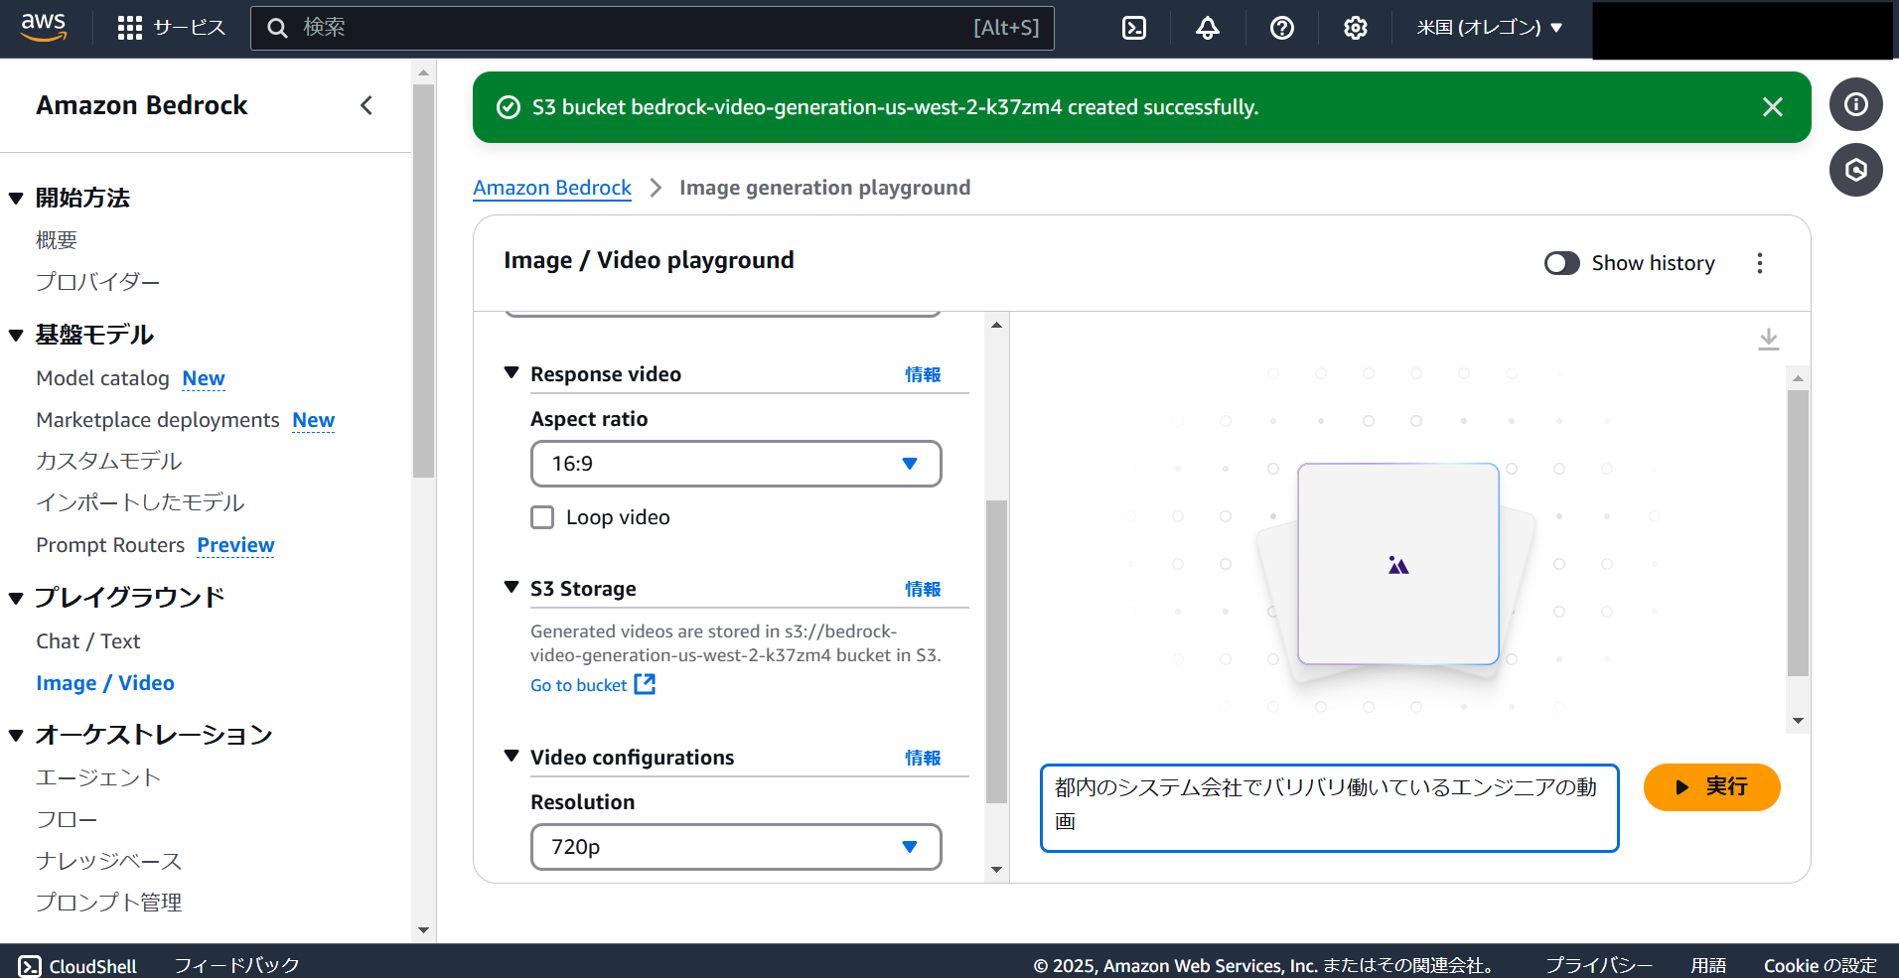
Task: Click the image placeholder thumbnail
Action: [1398, 564]
